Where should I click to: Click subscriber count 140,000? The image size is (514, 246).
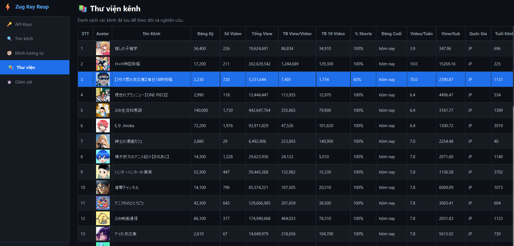(x=201, y=110)
